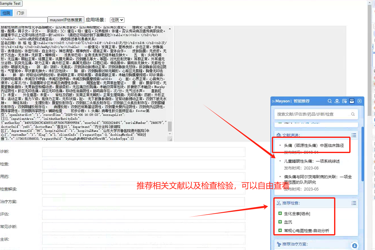Viewport: 375px width, 250px height.
Task: Switch to the 门诊 tab
Action: click(20, 13)
